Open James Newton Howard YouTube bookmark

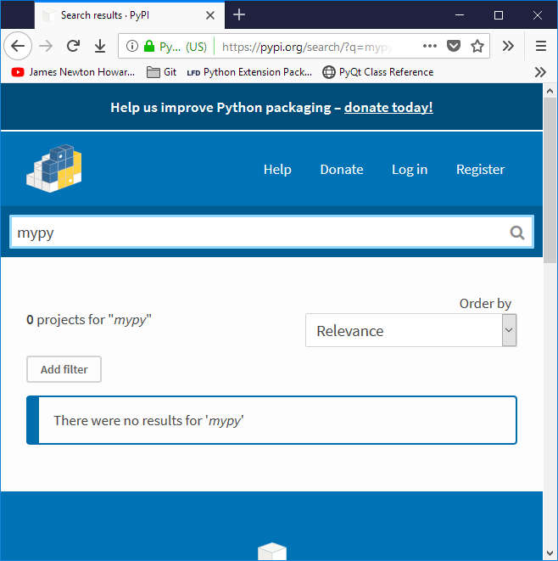pos(73,72)
